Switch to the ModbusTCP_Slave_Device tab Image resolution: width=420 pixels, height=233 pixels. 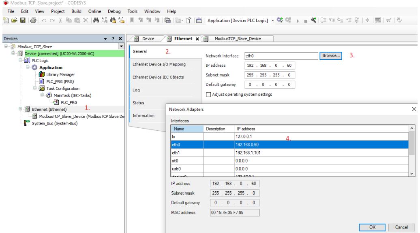[237, 39]
